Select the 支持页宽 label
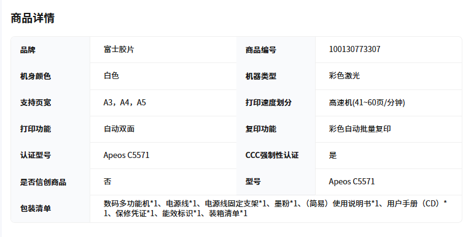 tap(36, 102)
